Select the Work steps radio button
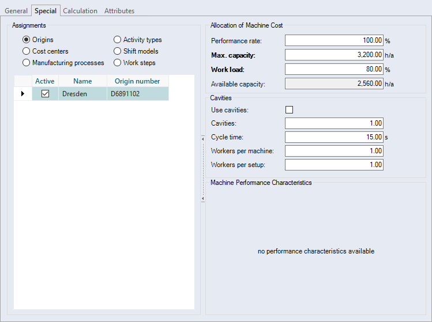Image resolution: width=432 pixels, height=322 pixels. (118, 63)
